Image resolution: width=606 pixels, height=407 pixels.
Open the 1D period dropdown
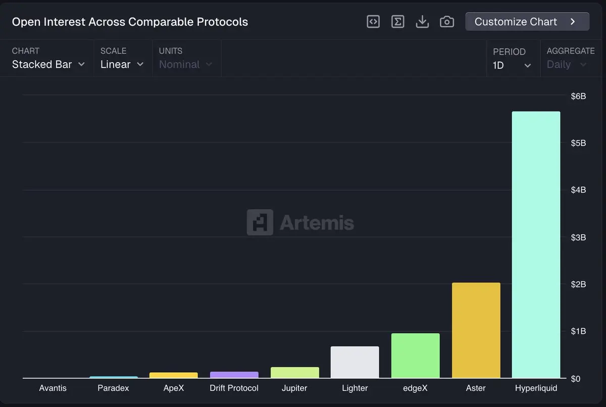[x=512, y=65]
